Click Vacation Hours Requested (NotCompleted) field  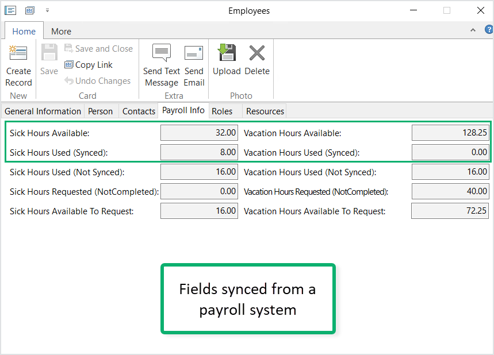pyautogui.click(x=450, y=191)
